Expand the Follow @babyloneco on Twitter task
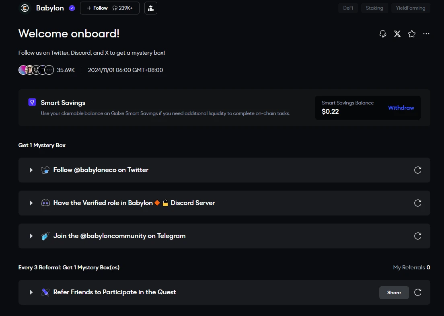444x316 pixels. [x=31, y=170]
